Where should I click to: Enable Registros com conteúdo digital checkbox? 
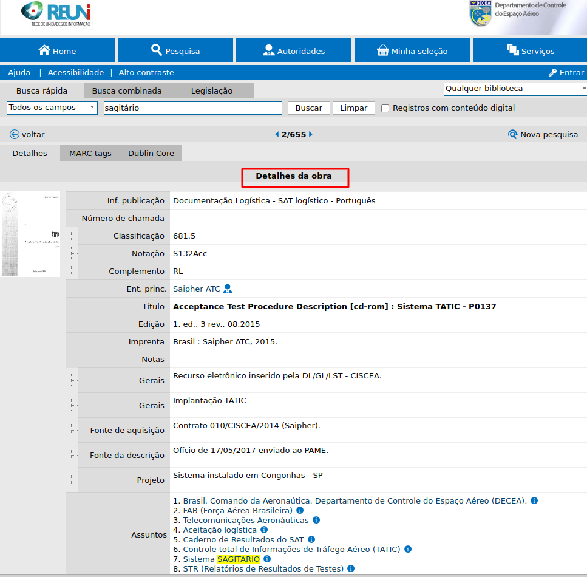(x=385, y=108)
